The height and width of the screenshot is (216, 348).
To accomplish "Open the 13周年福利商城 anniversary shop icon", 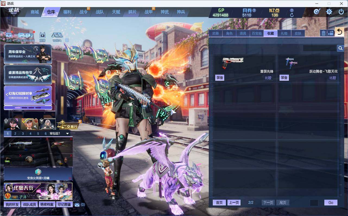I will [x=24, y=37].
